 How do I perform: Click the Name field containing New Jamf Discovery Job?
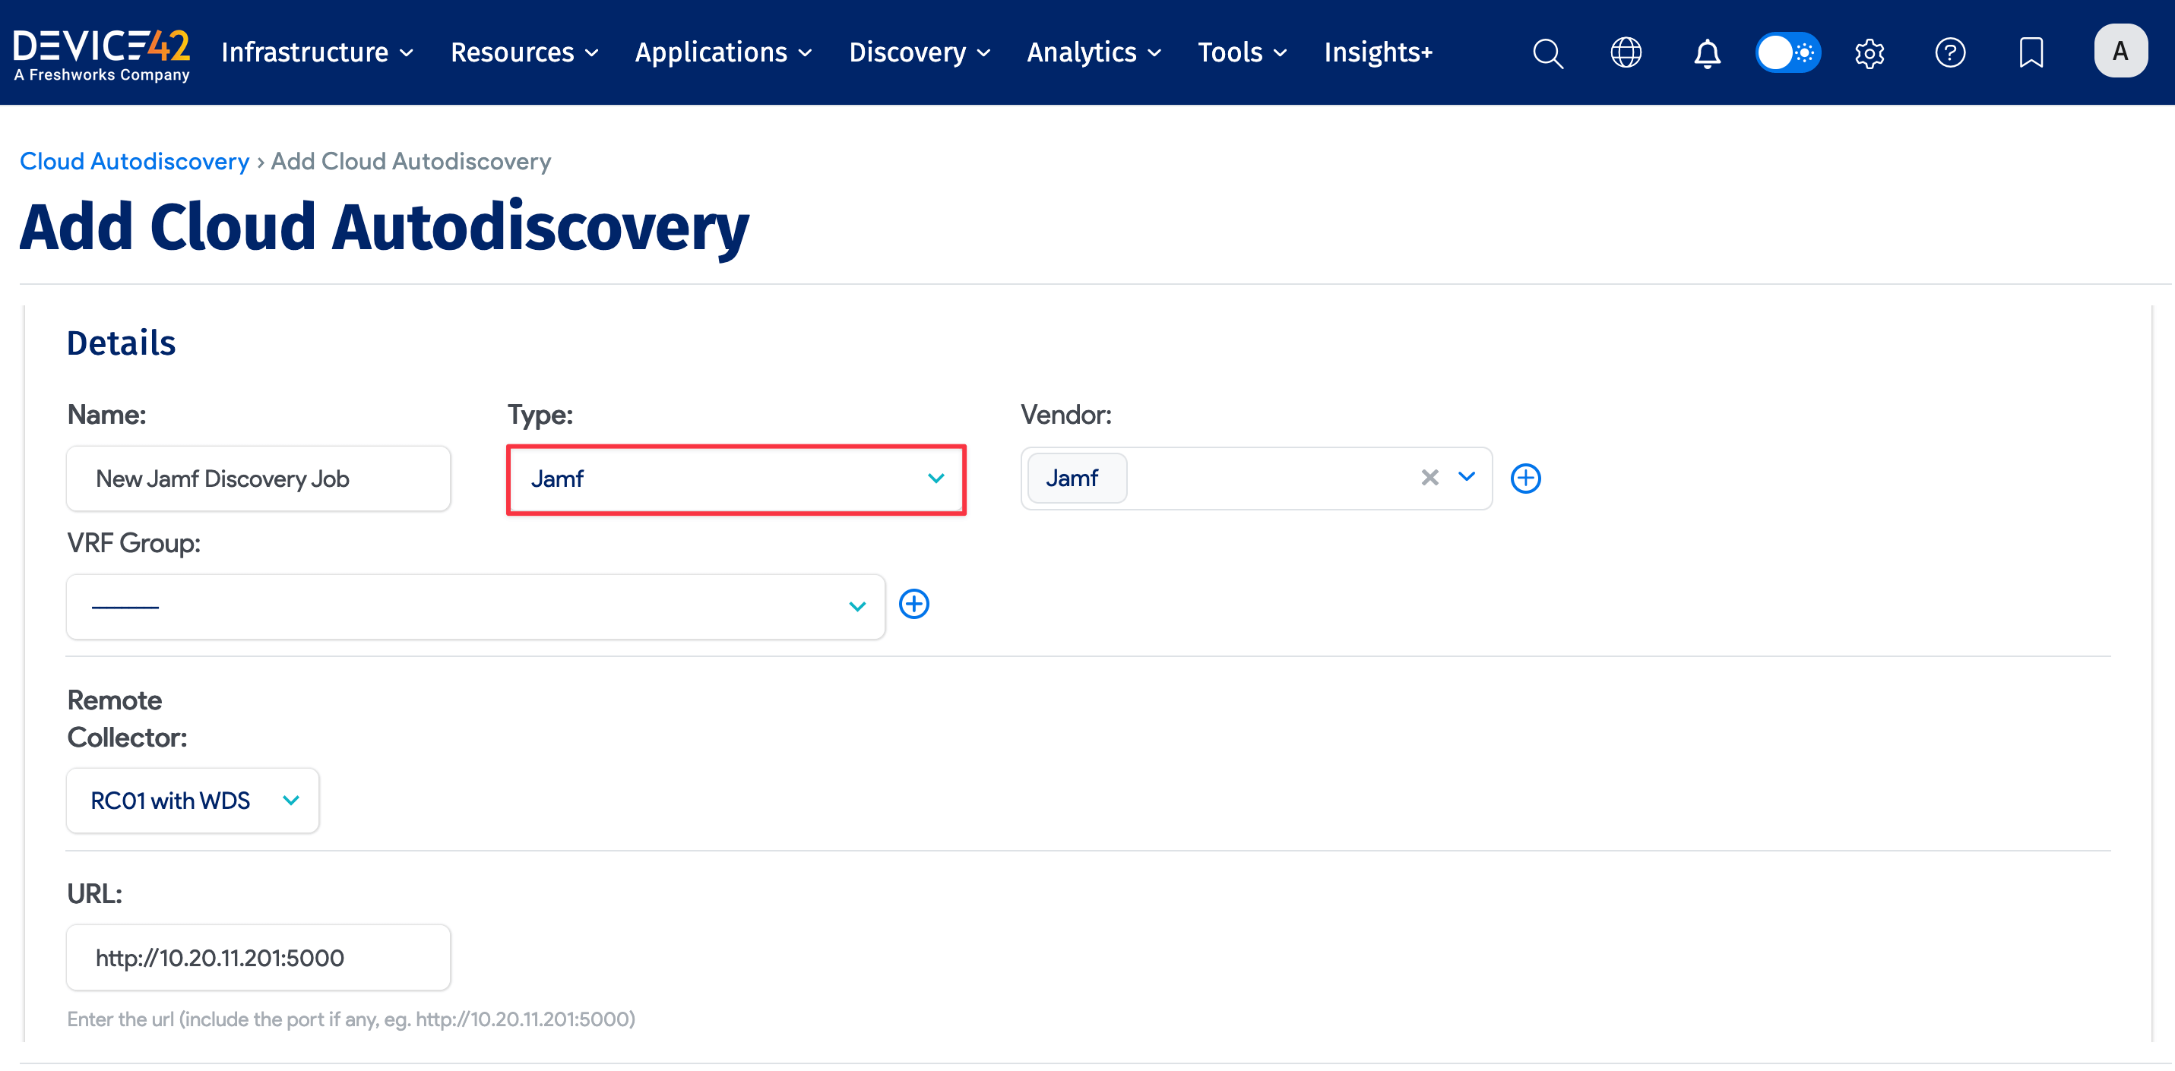click(x=258, y=478)
